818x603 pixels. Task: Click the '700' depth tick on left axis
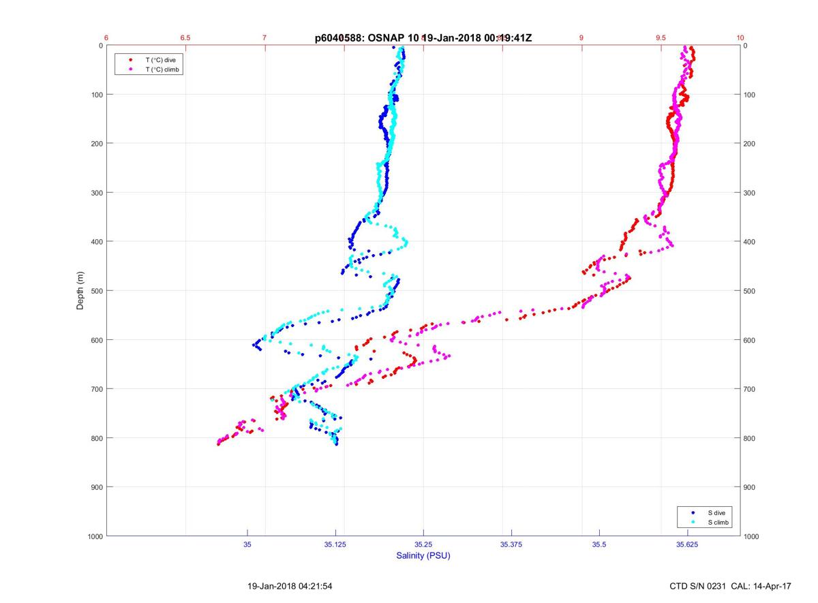click(x=95, y=389)
